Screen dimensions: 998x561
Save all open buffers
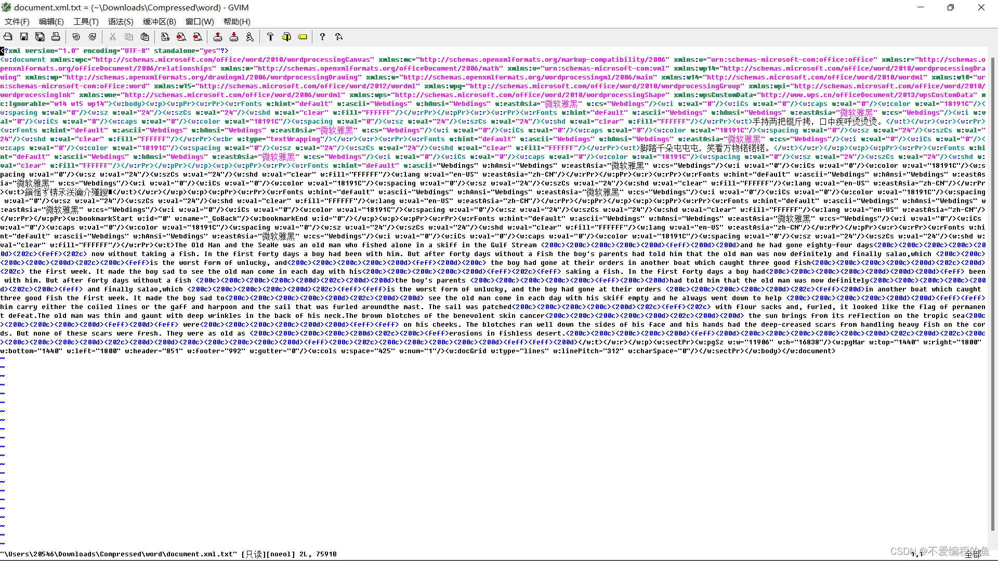click(x=40, y=36)
